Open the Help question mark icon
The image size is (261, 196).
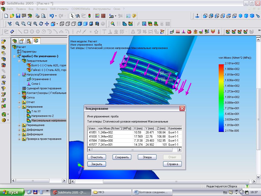click(134, 16)
